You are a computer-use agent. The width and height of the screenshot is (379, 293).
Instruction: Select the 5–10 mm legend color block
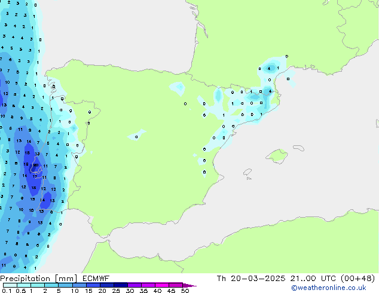coord(66,285)
